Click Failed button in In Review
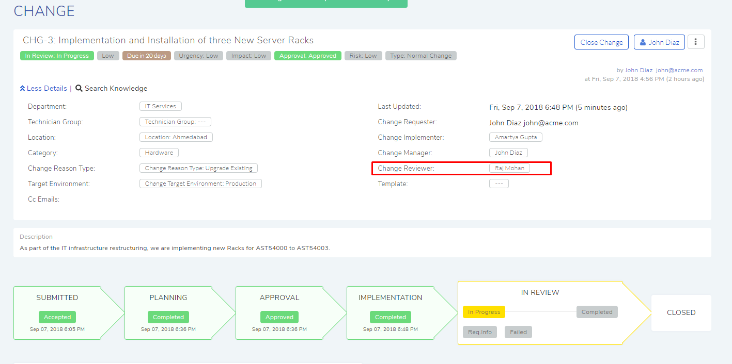This screenshot has width=732, height=364. tap(518, 332)
